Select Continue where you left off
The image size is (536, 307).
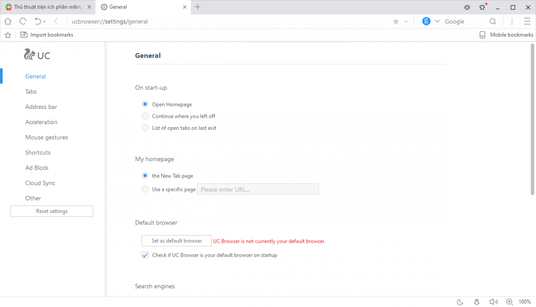pos(145,116)
